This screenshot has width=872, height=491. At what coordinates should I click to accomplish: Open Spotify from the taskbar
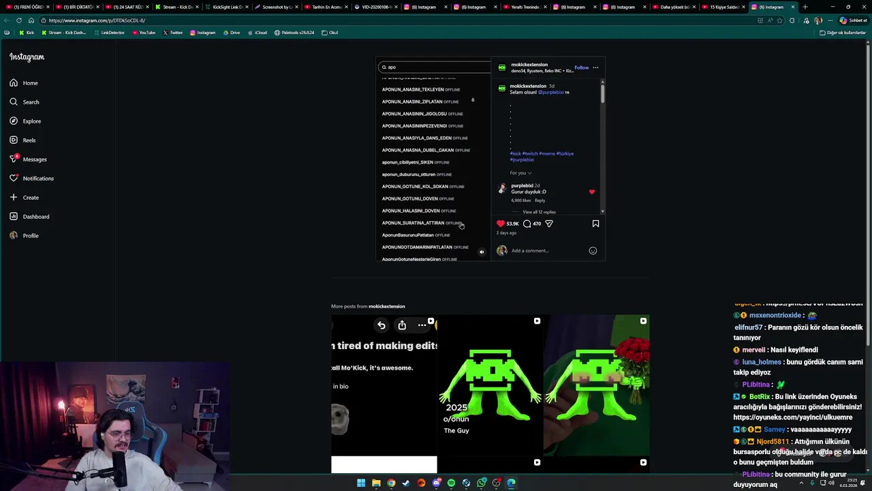coord(451,483)
